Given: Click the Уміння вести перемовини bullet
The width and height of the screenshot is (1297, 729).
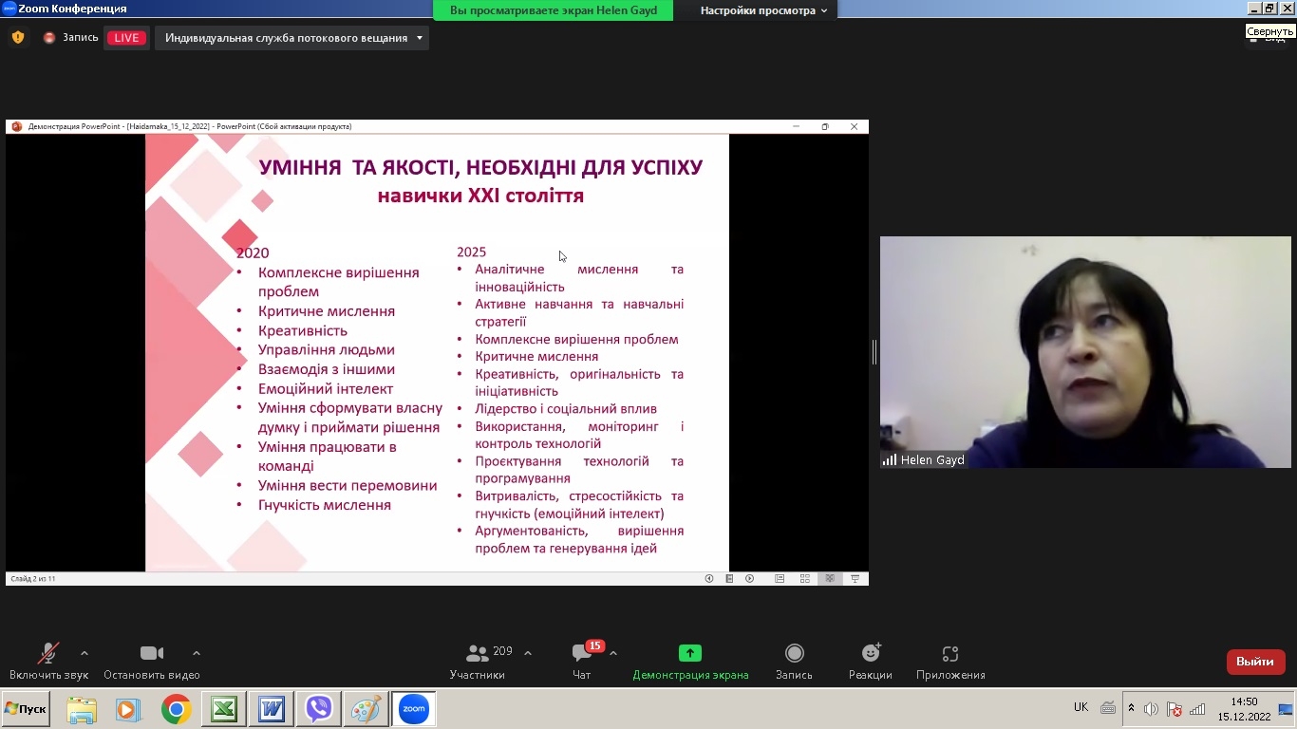Looking at the screenshot, I should (x=348, y=486).
